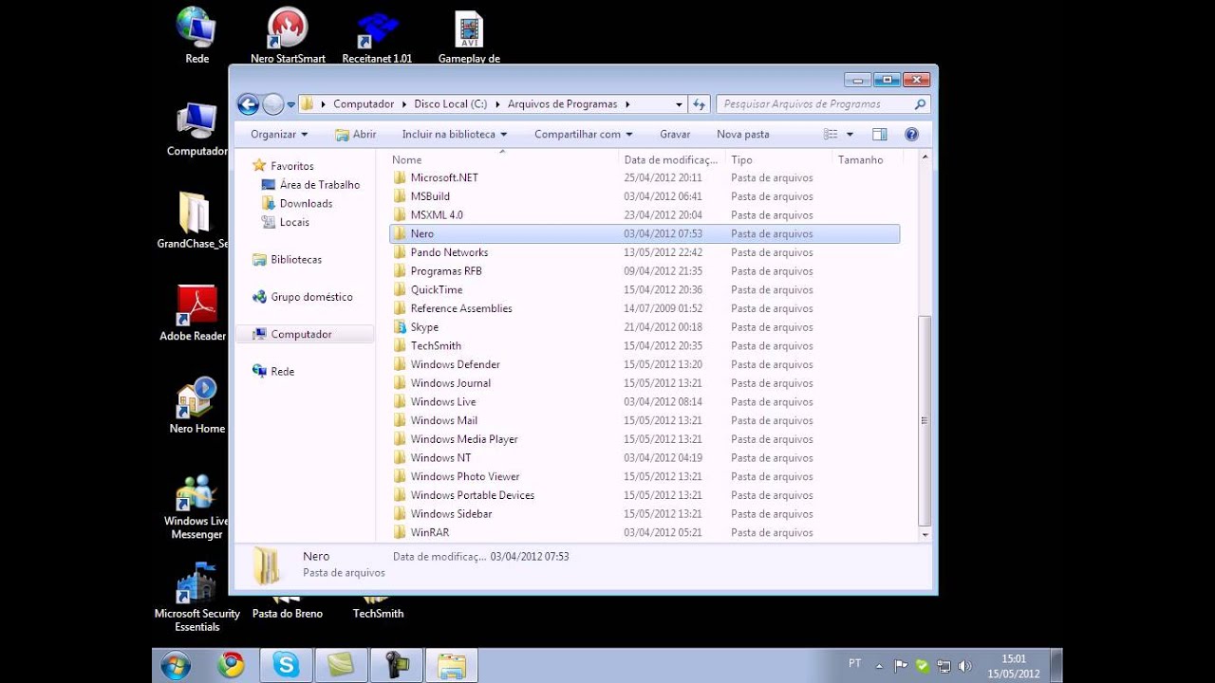Click the search magnifier icon
This screenshot has width=1215, height=683.
click(920, 104)
